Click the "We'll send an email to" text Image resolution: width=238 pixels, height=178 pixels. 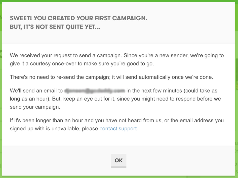36,91
